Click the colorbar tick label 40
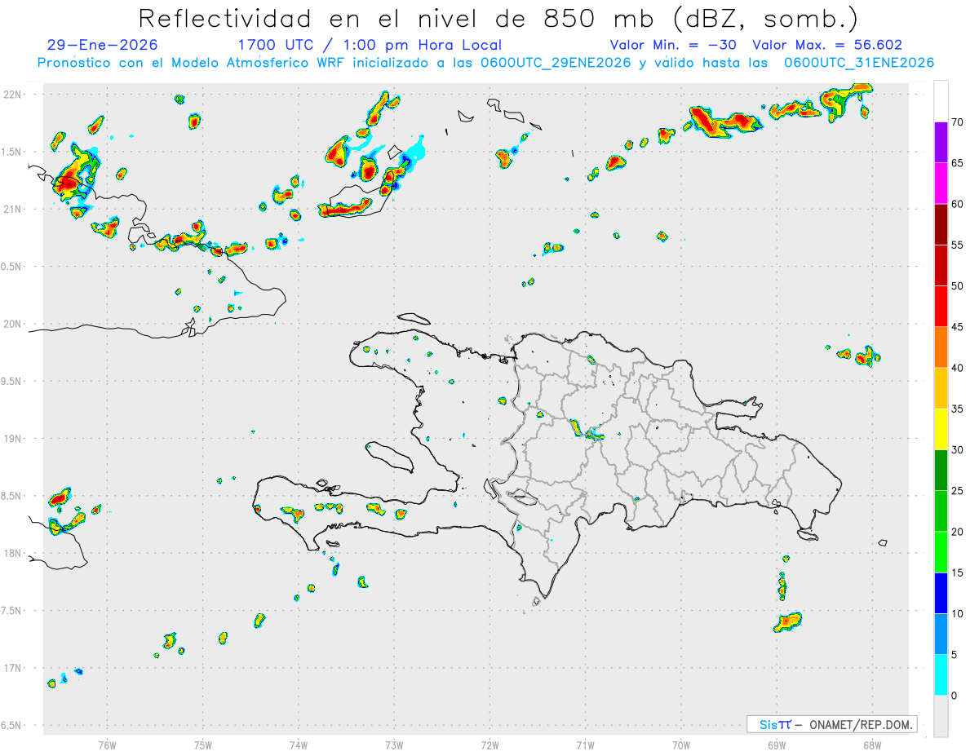 [957, 368]
